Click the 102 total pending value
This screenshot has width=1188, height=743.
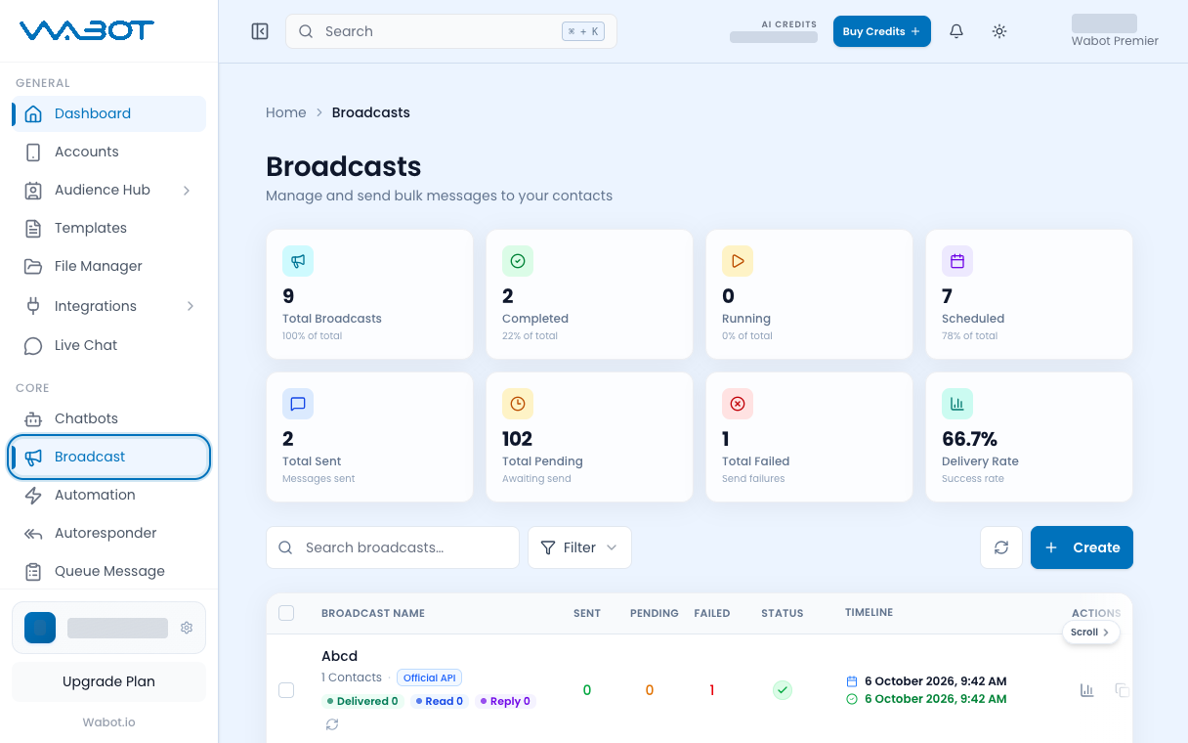pyautogui.click(x=517, y=439)
